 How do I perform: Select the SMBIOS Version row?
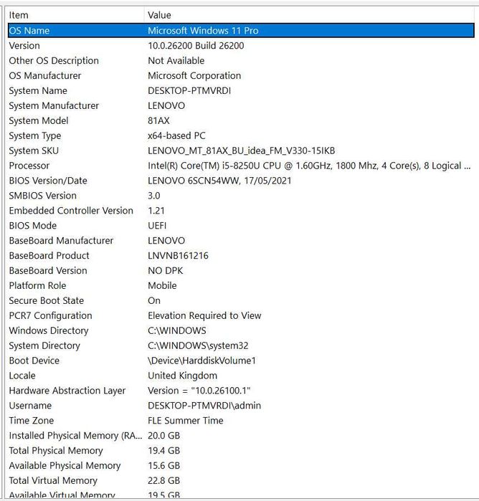[241, 196]
